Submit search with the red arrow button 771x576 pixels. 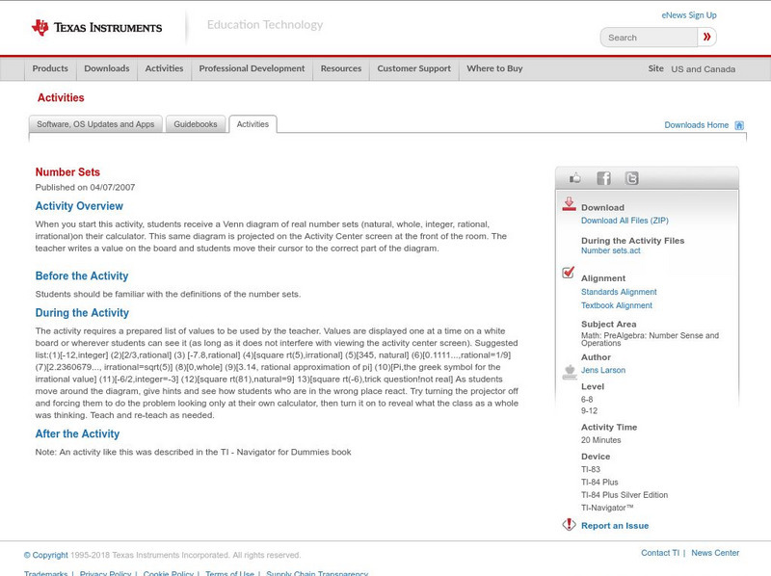[706, 37]
